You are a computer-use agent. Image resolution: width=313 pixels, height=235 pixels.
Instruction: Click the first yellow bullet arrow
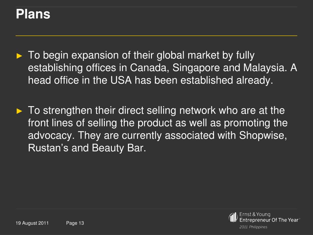(x=19, y=56)
